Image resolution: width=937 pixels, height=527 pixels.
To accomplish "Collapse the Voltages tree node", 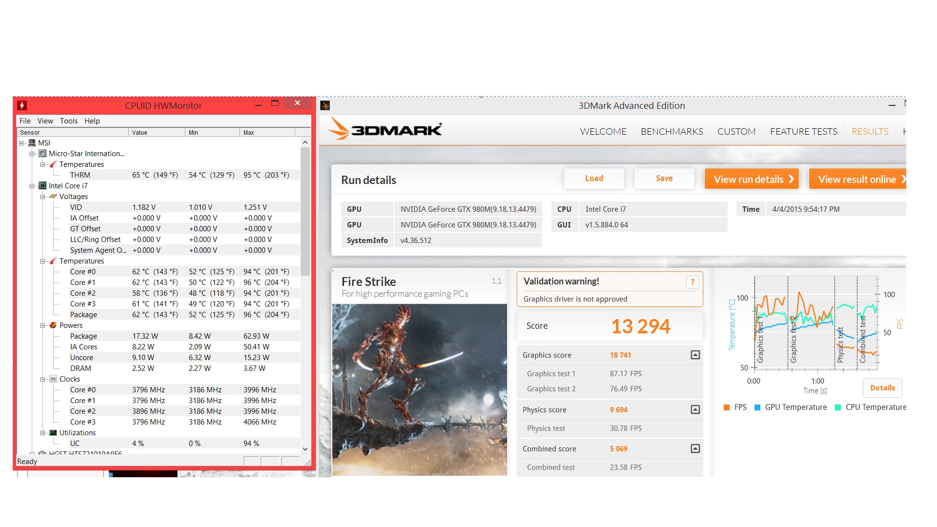I will coord(43,197).
